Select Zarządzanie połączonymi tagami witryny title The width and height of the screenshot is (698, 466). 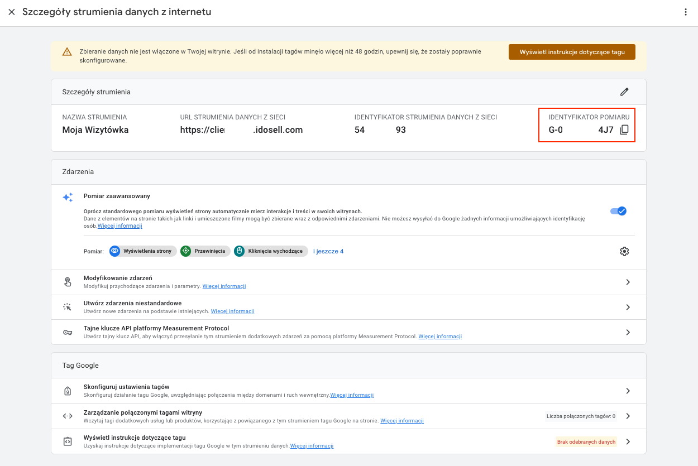143,412
